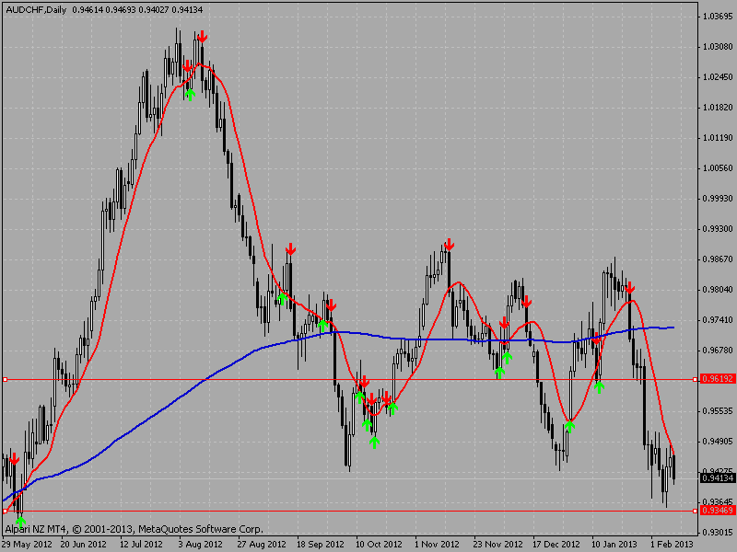This screenshot has width=737, height=552.
Task: Click the 1.01190 price axis label
Action: coord(718,138)
